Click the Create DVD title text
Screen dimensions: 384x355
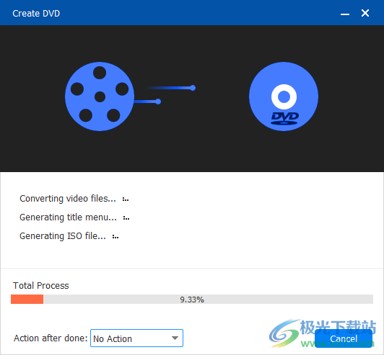pyautogui.click(x=36, y=14)
